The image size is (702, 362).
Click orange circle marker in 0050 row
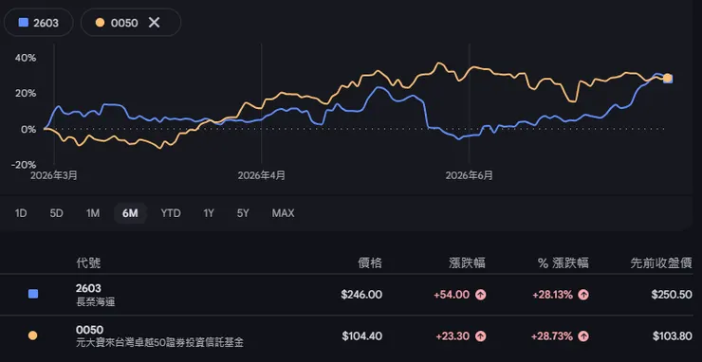tap(32, 335)
